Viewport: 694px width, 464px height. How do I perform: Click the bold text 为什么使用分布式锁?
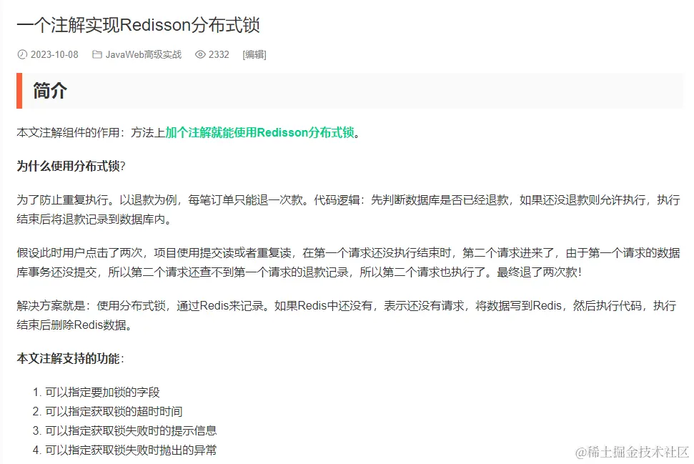(68, 166)
